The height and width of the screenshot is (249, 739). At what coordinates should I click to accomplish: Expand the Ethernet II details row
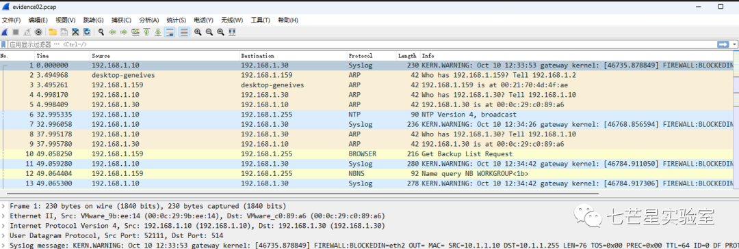click(x=4, y=216)
